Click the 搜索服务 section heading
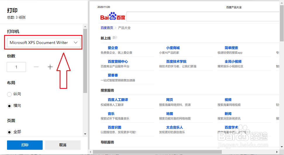Viewport: 284px width, 155px height. 108,90
